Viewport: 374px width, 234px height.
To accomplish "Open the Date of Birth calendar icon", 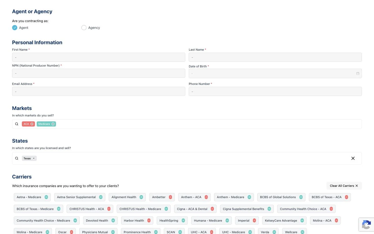I will coord(358,73).
